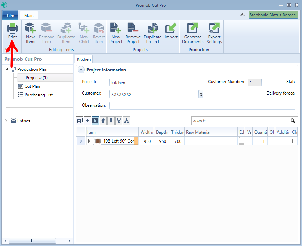The image size is (302, 246).
Task: Click the Remove Project ribbon button
Action: (133, 33)
